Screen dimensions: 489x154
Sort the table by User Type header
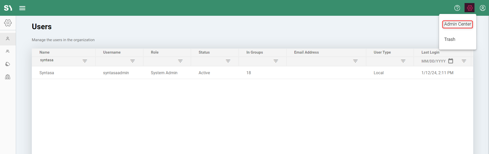click(x=382, y=52)
